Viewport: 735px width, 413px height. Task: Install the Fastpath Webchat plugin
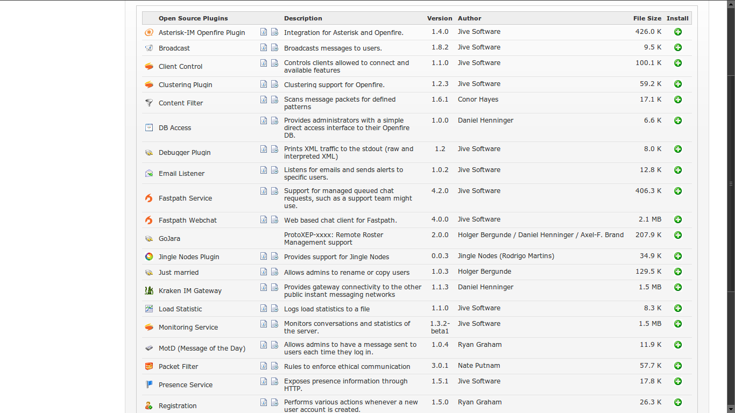click(678, 219)
